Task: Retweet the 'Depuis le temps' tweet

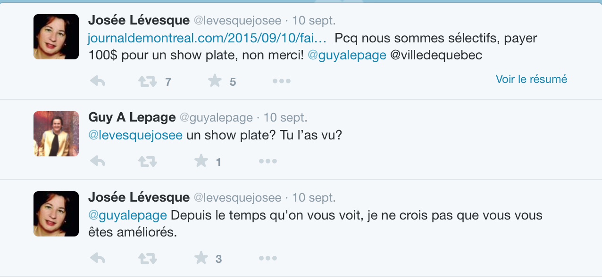Action: pyautogui.click(x=148, y=258)
